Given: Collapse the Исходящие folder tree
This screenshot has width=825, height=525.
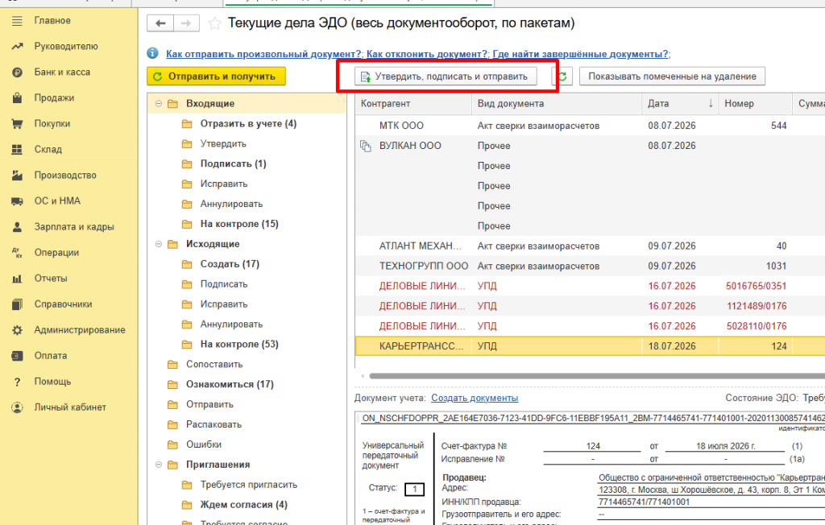Looking at the screenshot, I should (159, 244).
